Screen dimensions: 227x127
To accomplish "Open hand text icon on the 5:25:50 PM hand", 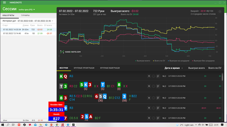I will [x=158, y=86].
